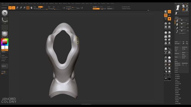Adjust the Draw Size slider
Image resolution: width=191 pixels, height=107 pixels.
click(73, 9)
